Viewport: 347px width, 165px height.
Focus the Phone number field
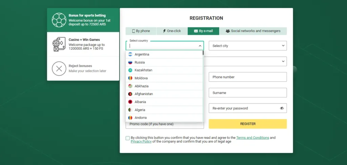(x=248, y=77)
